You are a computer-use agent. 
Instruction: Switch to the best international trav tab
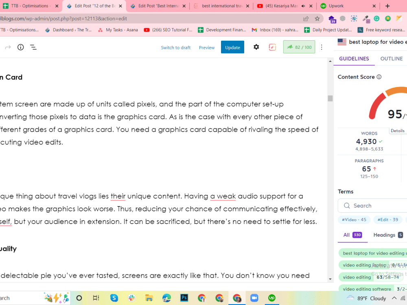pos(222,6)
